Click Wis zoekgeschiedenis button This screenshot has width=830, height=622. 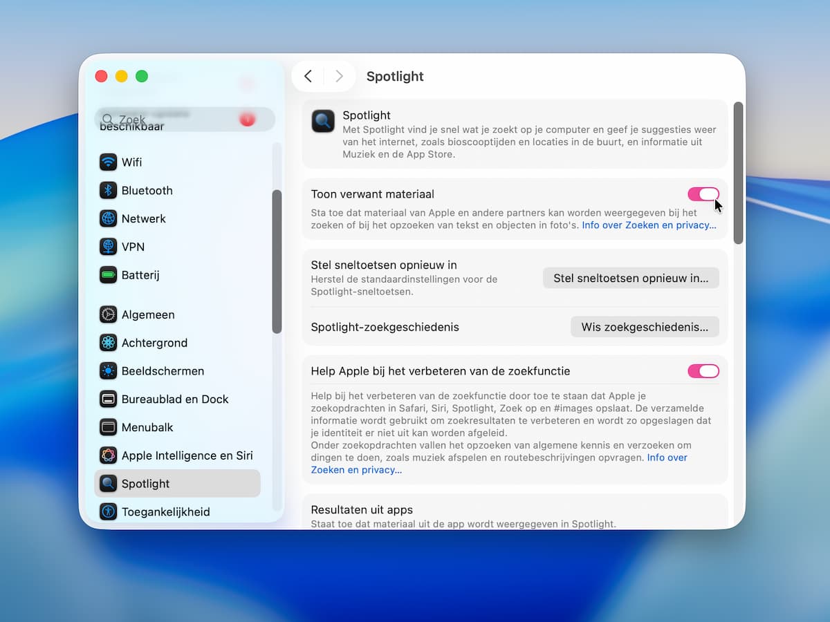pyautogui.click(x=644, y=327)
